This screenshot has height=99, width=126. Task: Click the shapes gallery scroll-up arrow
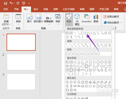113,28
